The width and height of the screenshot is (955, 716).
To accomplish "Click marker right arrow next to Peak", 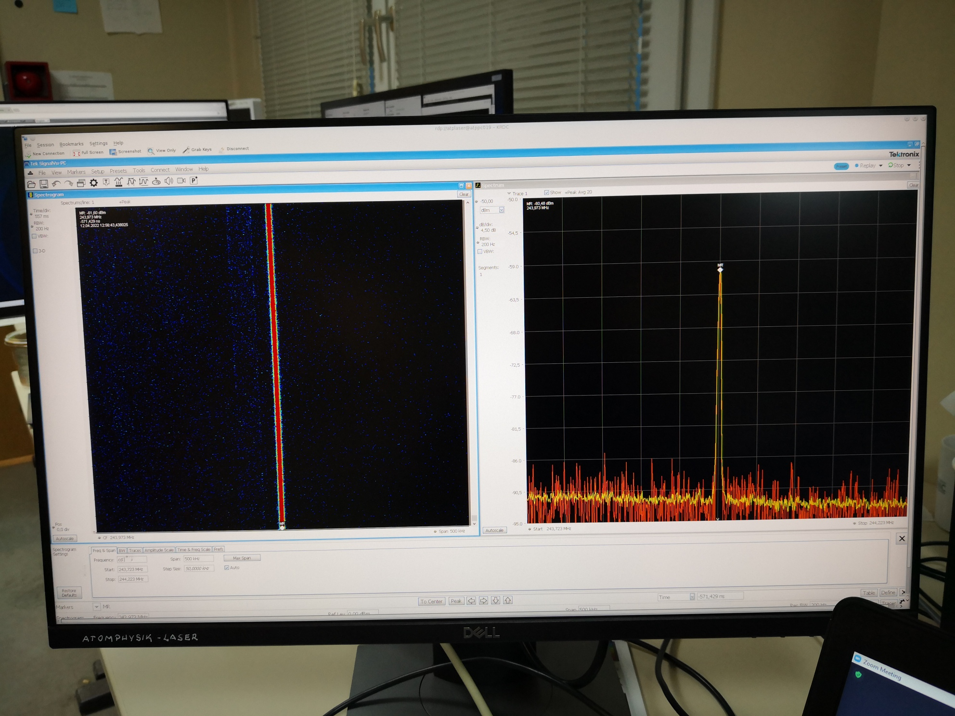I will (x=483, y=601).
